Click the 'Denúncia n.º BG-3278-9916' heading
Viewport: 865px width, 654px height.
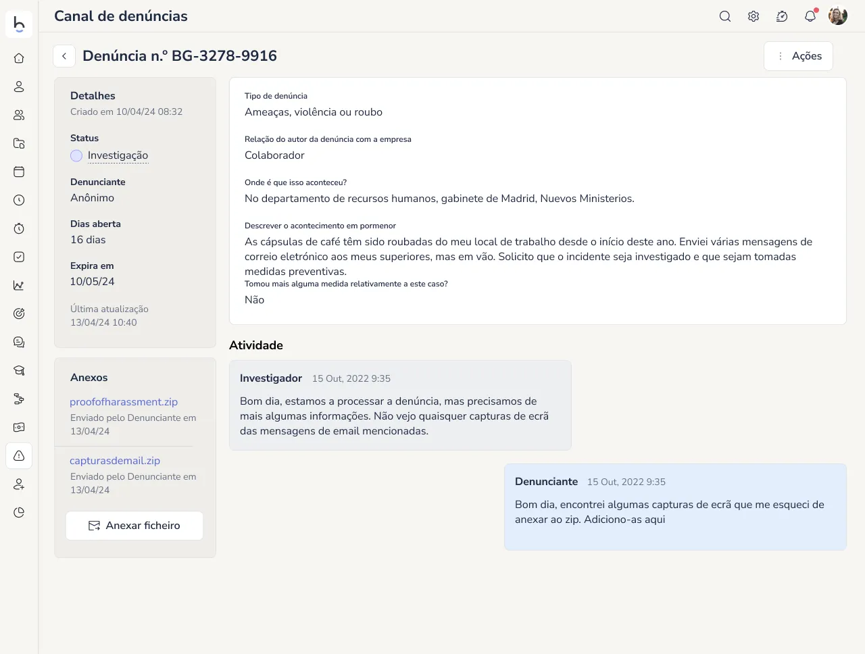click(x=180, y=56)
